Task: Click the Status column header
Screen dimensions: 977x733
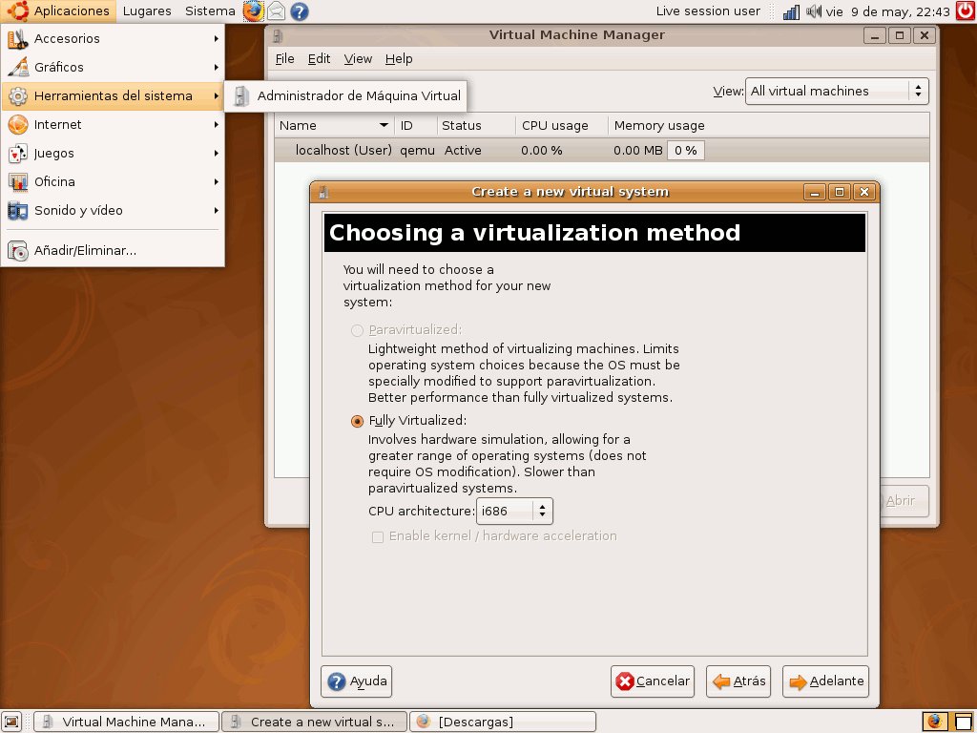Action: click(x=477, y=125)
